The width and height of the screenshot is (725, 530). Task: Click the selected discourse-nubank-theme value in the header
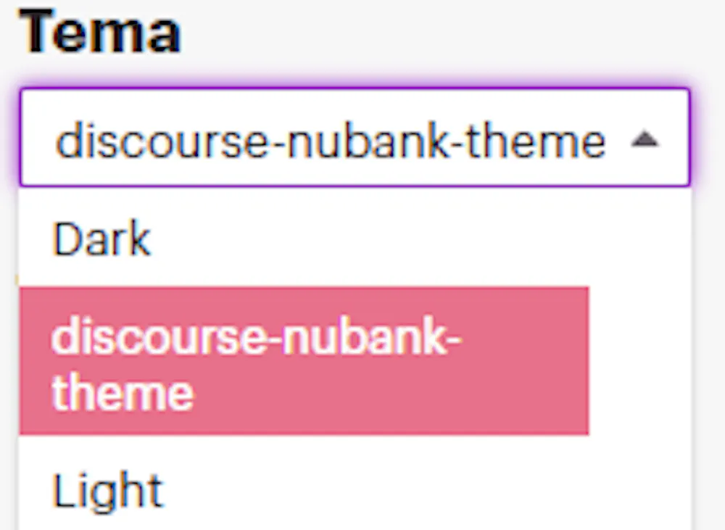(x=330, y=141)
